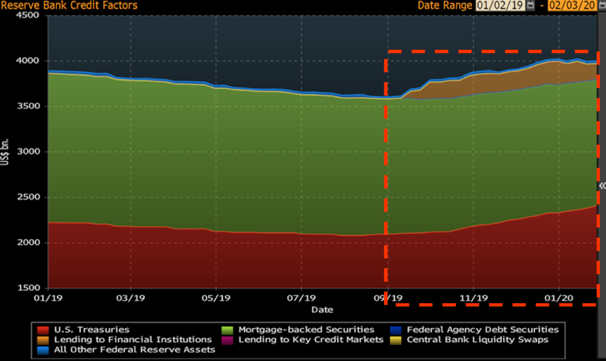The width and height of the screenshot is (606, 361).
Task: Click the end date field 02/03/20
Action: coord(571,6)
